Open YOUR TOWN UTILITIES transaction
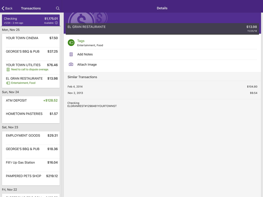This screenshot has height=197, width=263. tap(31, 68)
